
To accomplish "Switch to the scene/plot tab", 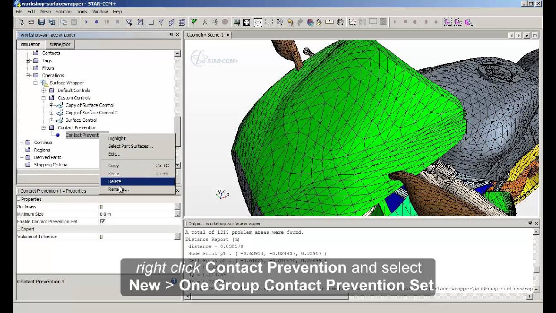I will tap(60, 44).
